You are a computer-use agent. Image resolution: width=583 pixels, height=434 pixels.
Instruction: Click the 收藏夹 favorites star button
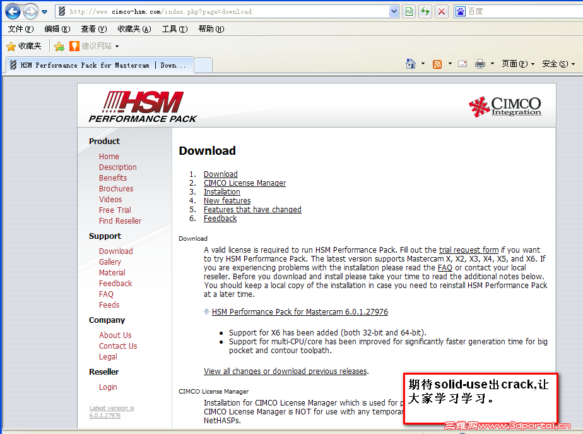pyautogui.click(x=24, y=45)
